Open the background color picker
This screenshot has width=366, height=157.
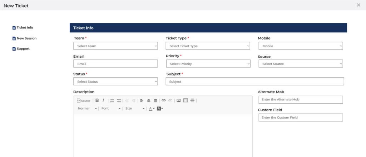pos(160,109)
